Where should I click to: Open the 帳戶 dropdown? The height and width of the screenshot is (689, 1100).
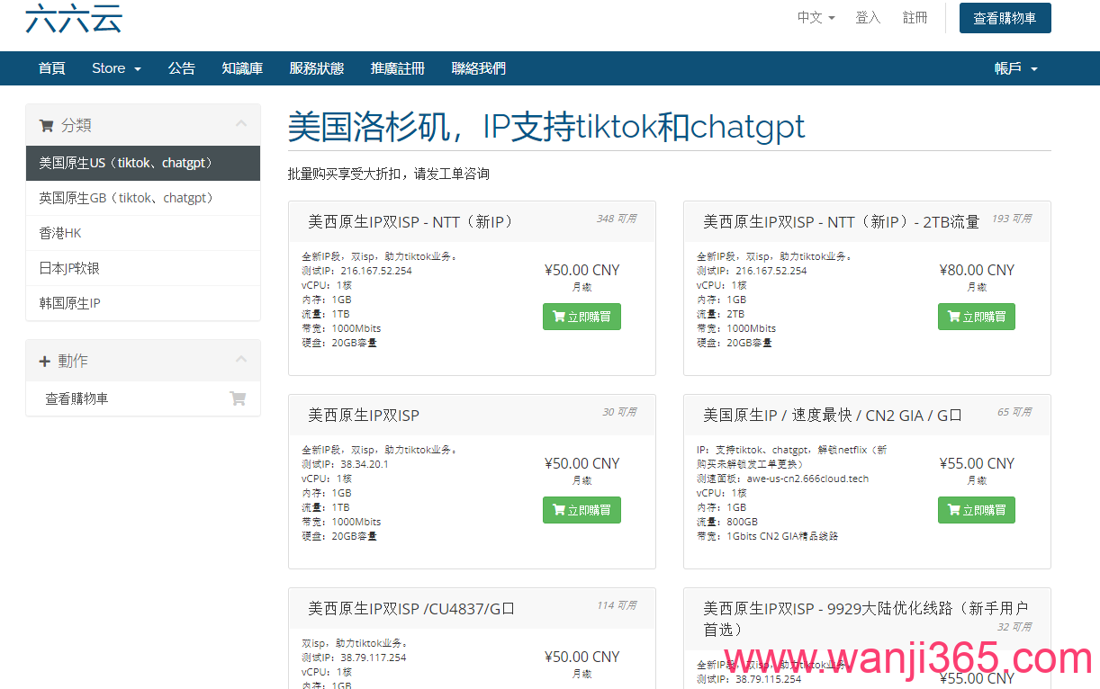(x=1014, y=67)
